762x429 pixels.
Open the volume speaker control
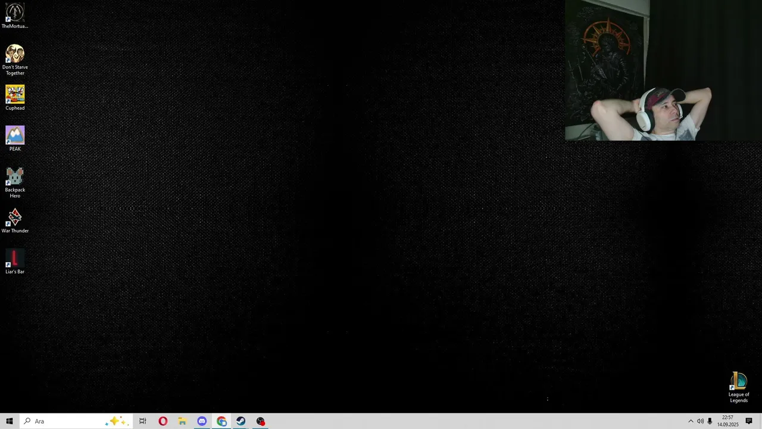coord(700,421)
